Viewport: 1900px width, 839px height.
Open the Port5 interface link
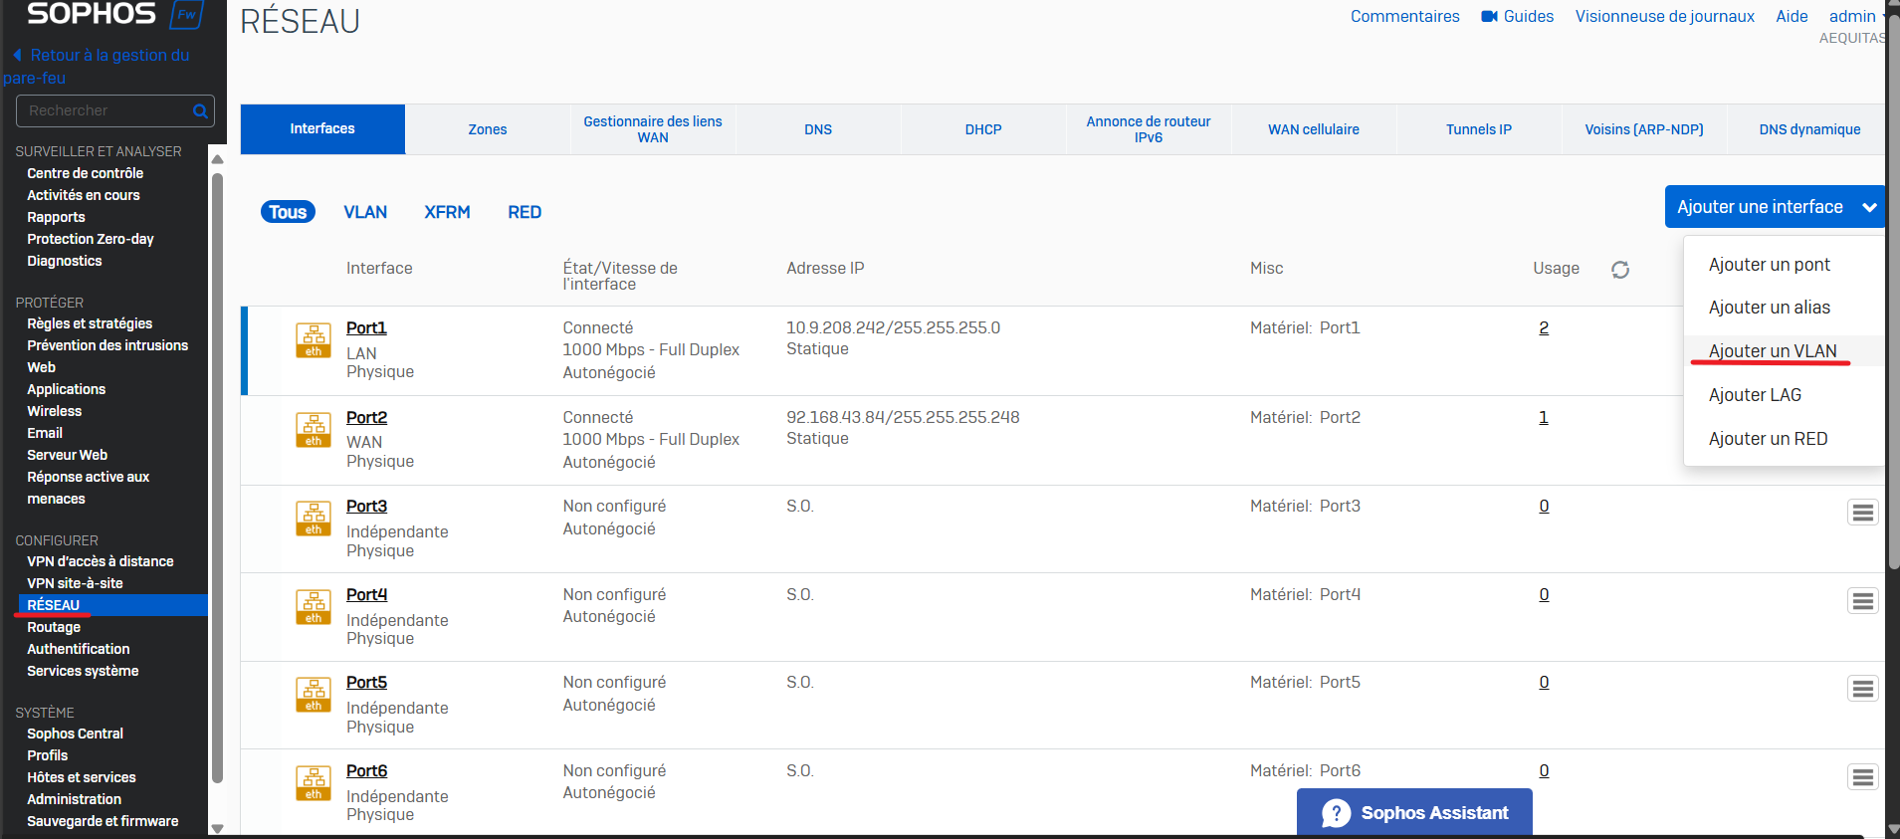click(366, 682)
